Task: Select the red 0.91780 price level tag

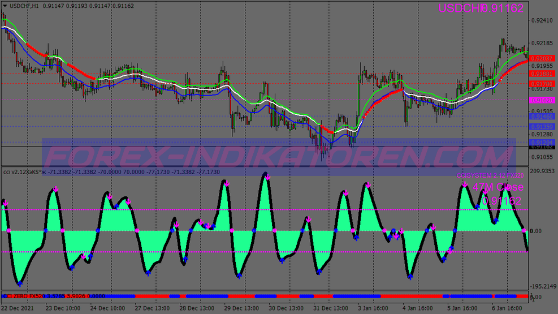Action: pyautogui.click(x=543, y=84)
